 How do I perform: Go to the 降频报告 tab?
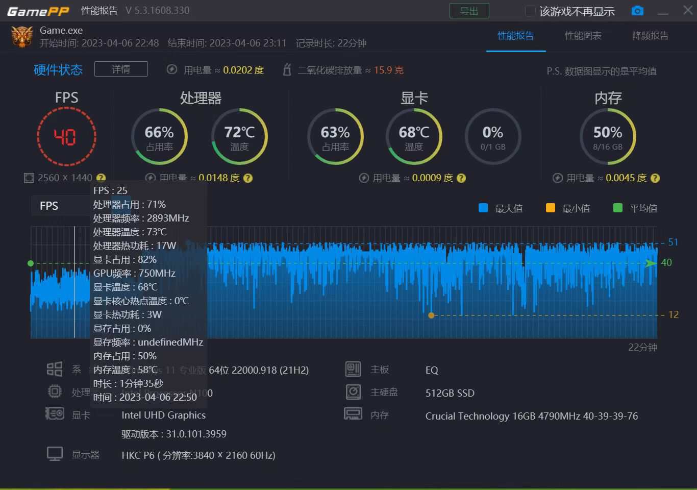(651, 36)
